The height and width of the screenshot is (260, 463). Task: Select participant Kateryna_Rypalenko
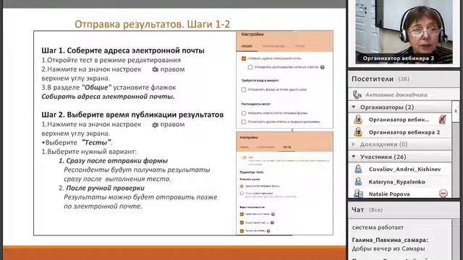coord(400,181)
